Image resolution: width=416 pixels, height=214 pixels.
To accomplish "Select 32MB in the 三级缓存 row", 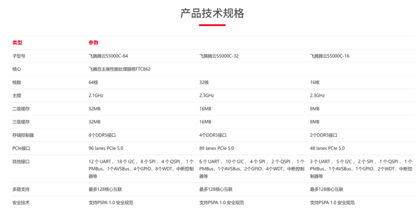I will [x=94, y=122].
